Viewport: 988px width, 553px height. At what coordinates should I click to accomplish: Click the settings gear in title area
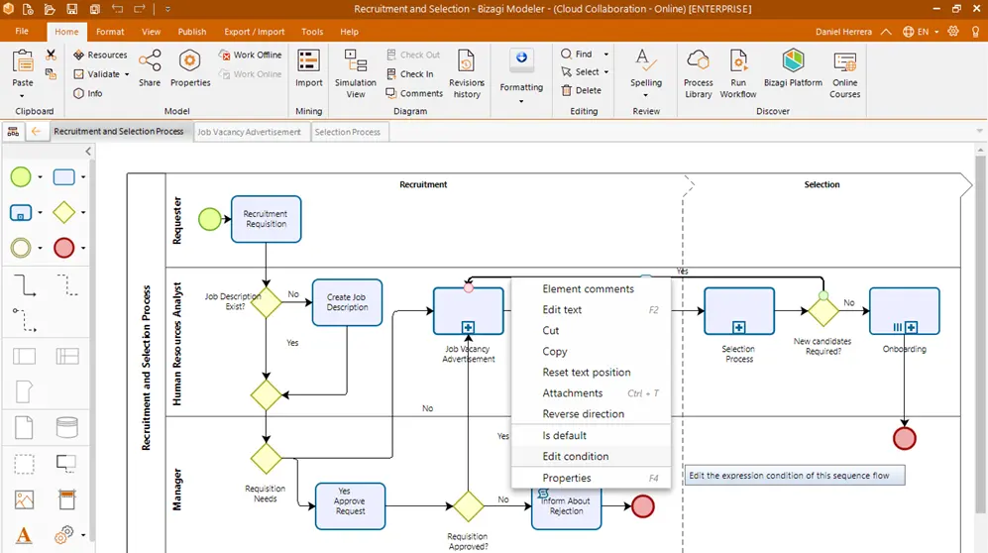953,31
